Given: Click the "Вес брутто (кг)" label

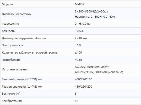Looking at the screenshot, I should coord(12,101).
